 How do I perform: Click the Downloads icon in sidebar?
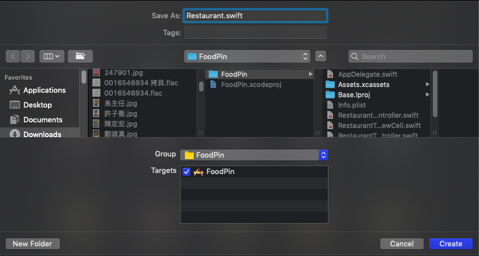point(15,134)
